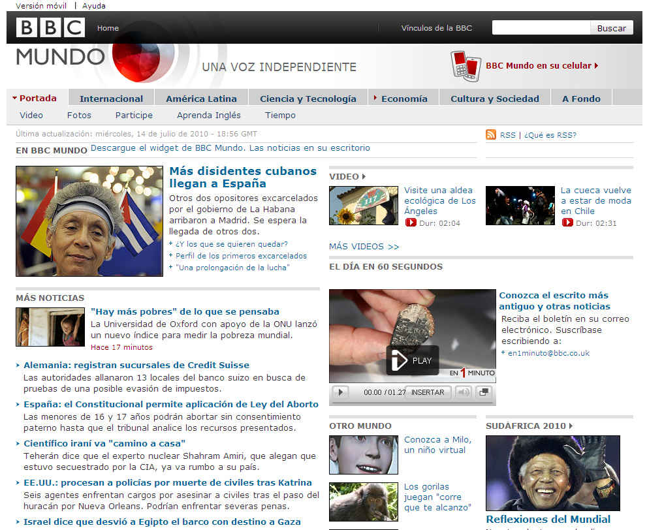Image resolution: width=647 pixels, height=530 pixels.
Task: Click the cueca dancers video thumbnail
Action: (520, 206)
